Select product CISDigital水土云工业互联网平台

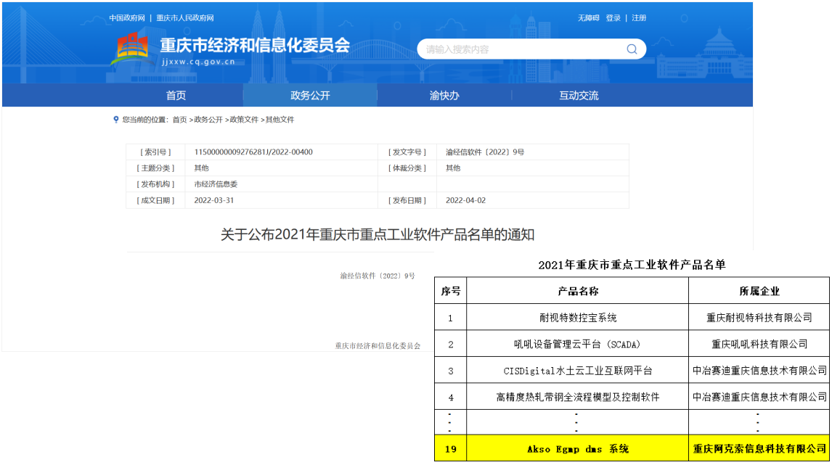point(577,371)
